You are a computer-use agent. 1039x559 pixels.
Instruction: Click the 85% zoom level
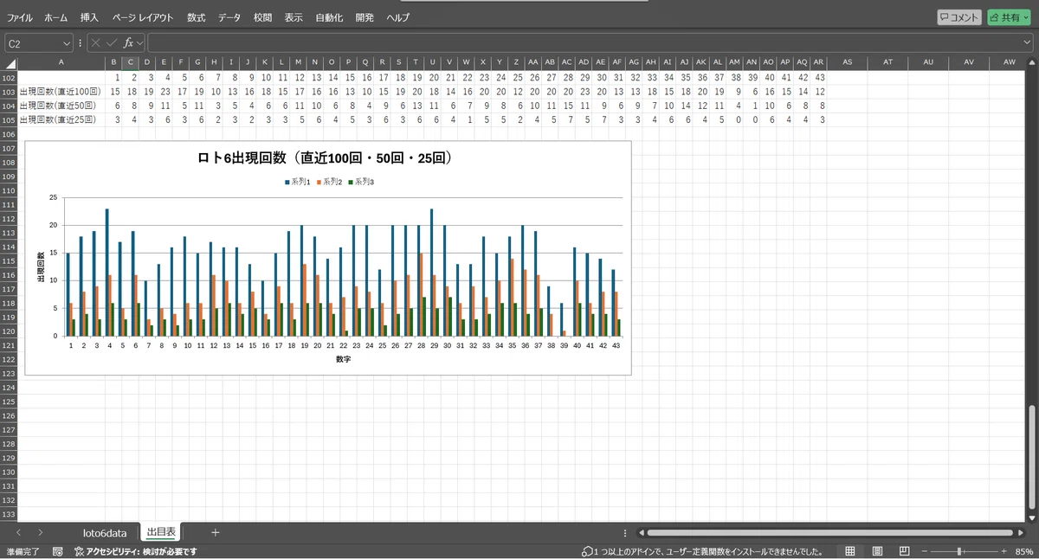[x=1024, y=551]
